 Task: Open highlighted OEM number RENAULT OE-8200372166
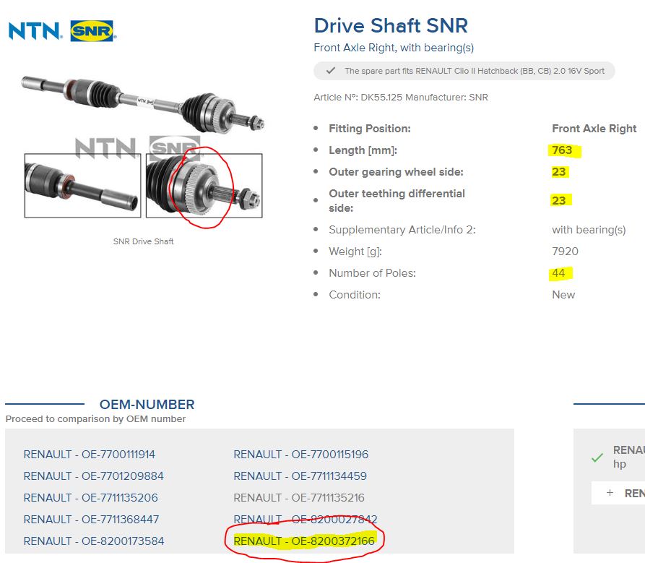(x=304, y=541)
